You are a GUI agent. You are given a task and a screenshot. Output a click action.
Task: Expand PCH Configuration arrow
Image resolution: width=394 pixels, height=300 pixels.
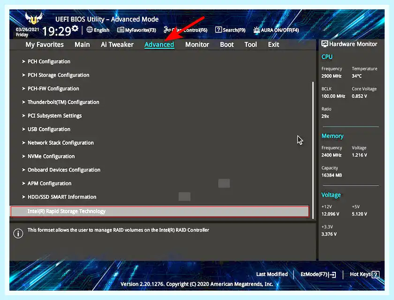point(23,61)
